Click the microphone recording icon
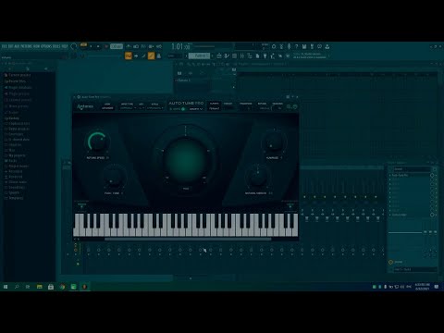Image resolution: width=444 pixels, height=333 pixels. [x=289, y=46]
